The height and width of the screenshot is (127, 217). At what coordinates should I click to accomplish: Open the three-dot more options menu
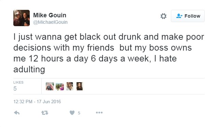point(99,113)
